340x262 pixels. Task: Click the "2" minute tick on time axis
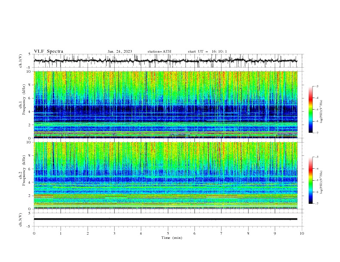[x=88, y=233]
